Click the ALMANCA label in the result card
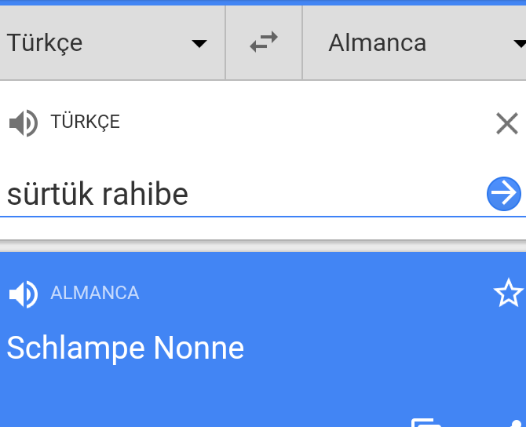Screen dimensions: 526x427 tap(94, 294)
